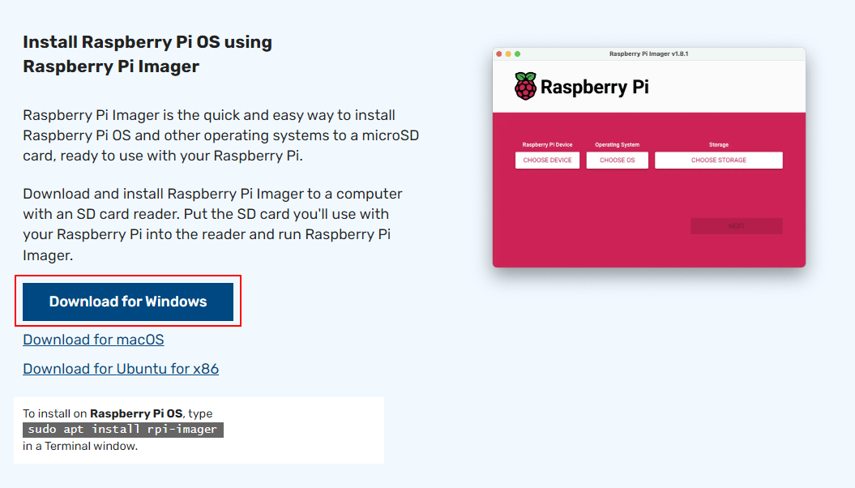Click the green maximize dot of Imager window
The width and height of the screenshot is (855, 488).
pos(518,54)
